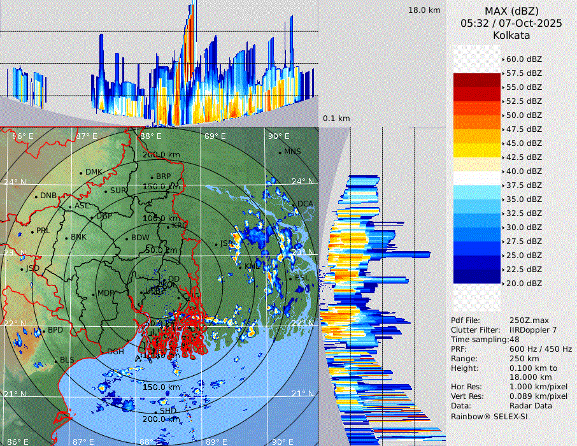Click the 18.0 km height label
577x446 pixels.
tap(424, 10)
